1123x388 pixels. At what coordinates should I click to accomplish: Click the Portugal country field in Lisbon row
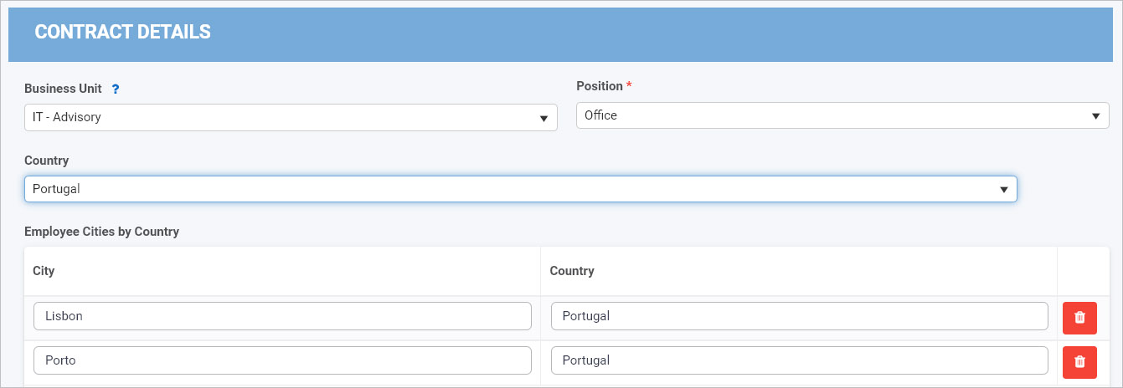[x=800, y=316]
